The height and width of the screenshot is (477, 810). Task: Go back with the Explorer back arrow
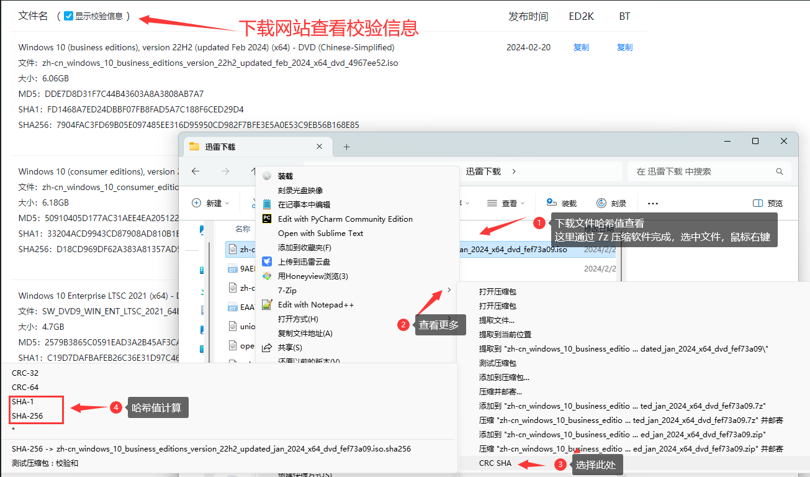click(x=196, y=171)
